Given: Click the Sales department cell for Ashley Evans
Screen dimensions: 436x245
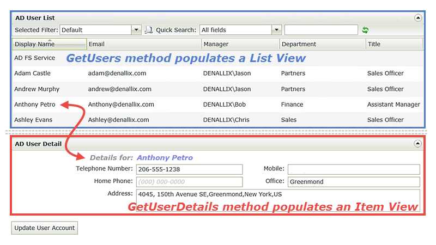Looking at the screenshot, I should pyautogui.click(x=289, y=120).
